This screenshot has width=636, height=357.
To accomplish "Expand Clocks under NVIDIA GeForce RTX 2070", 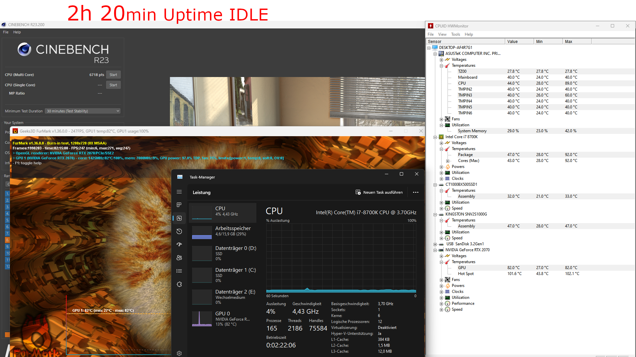I will (x=441, y=292).
